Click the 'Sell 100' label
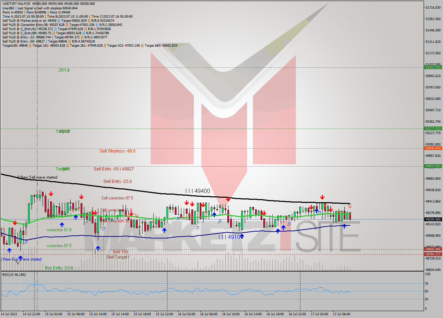Screen dimensions: 443x318 (120, 252)
